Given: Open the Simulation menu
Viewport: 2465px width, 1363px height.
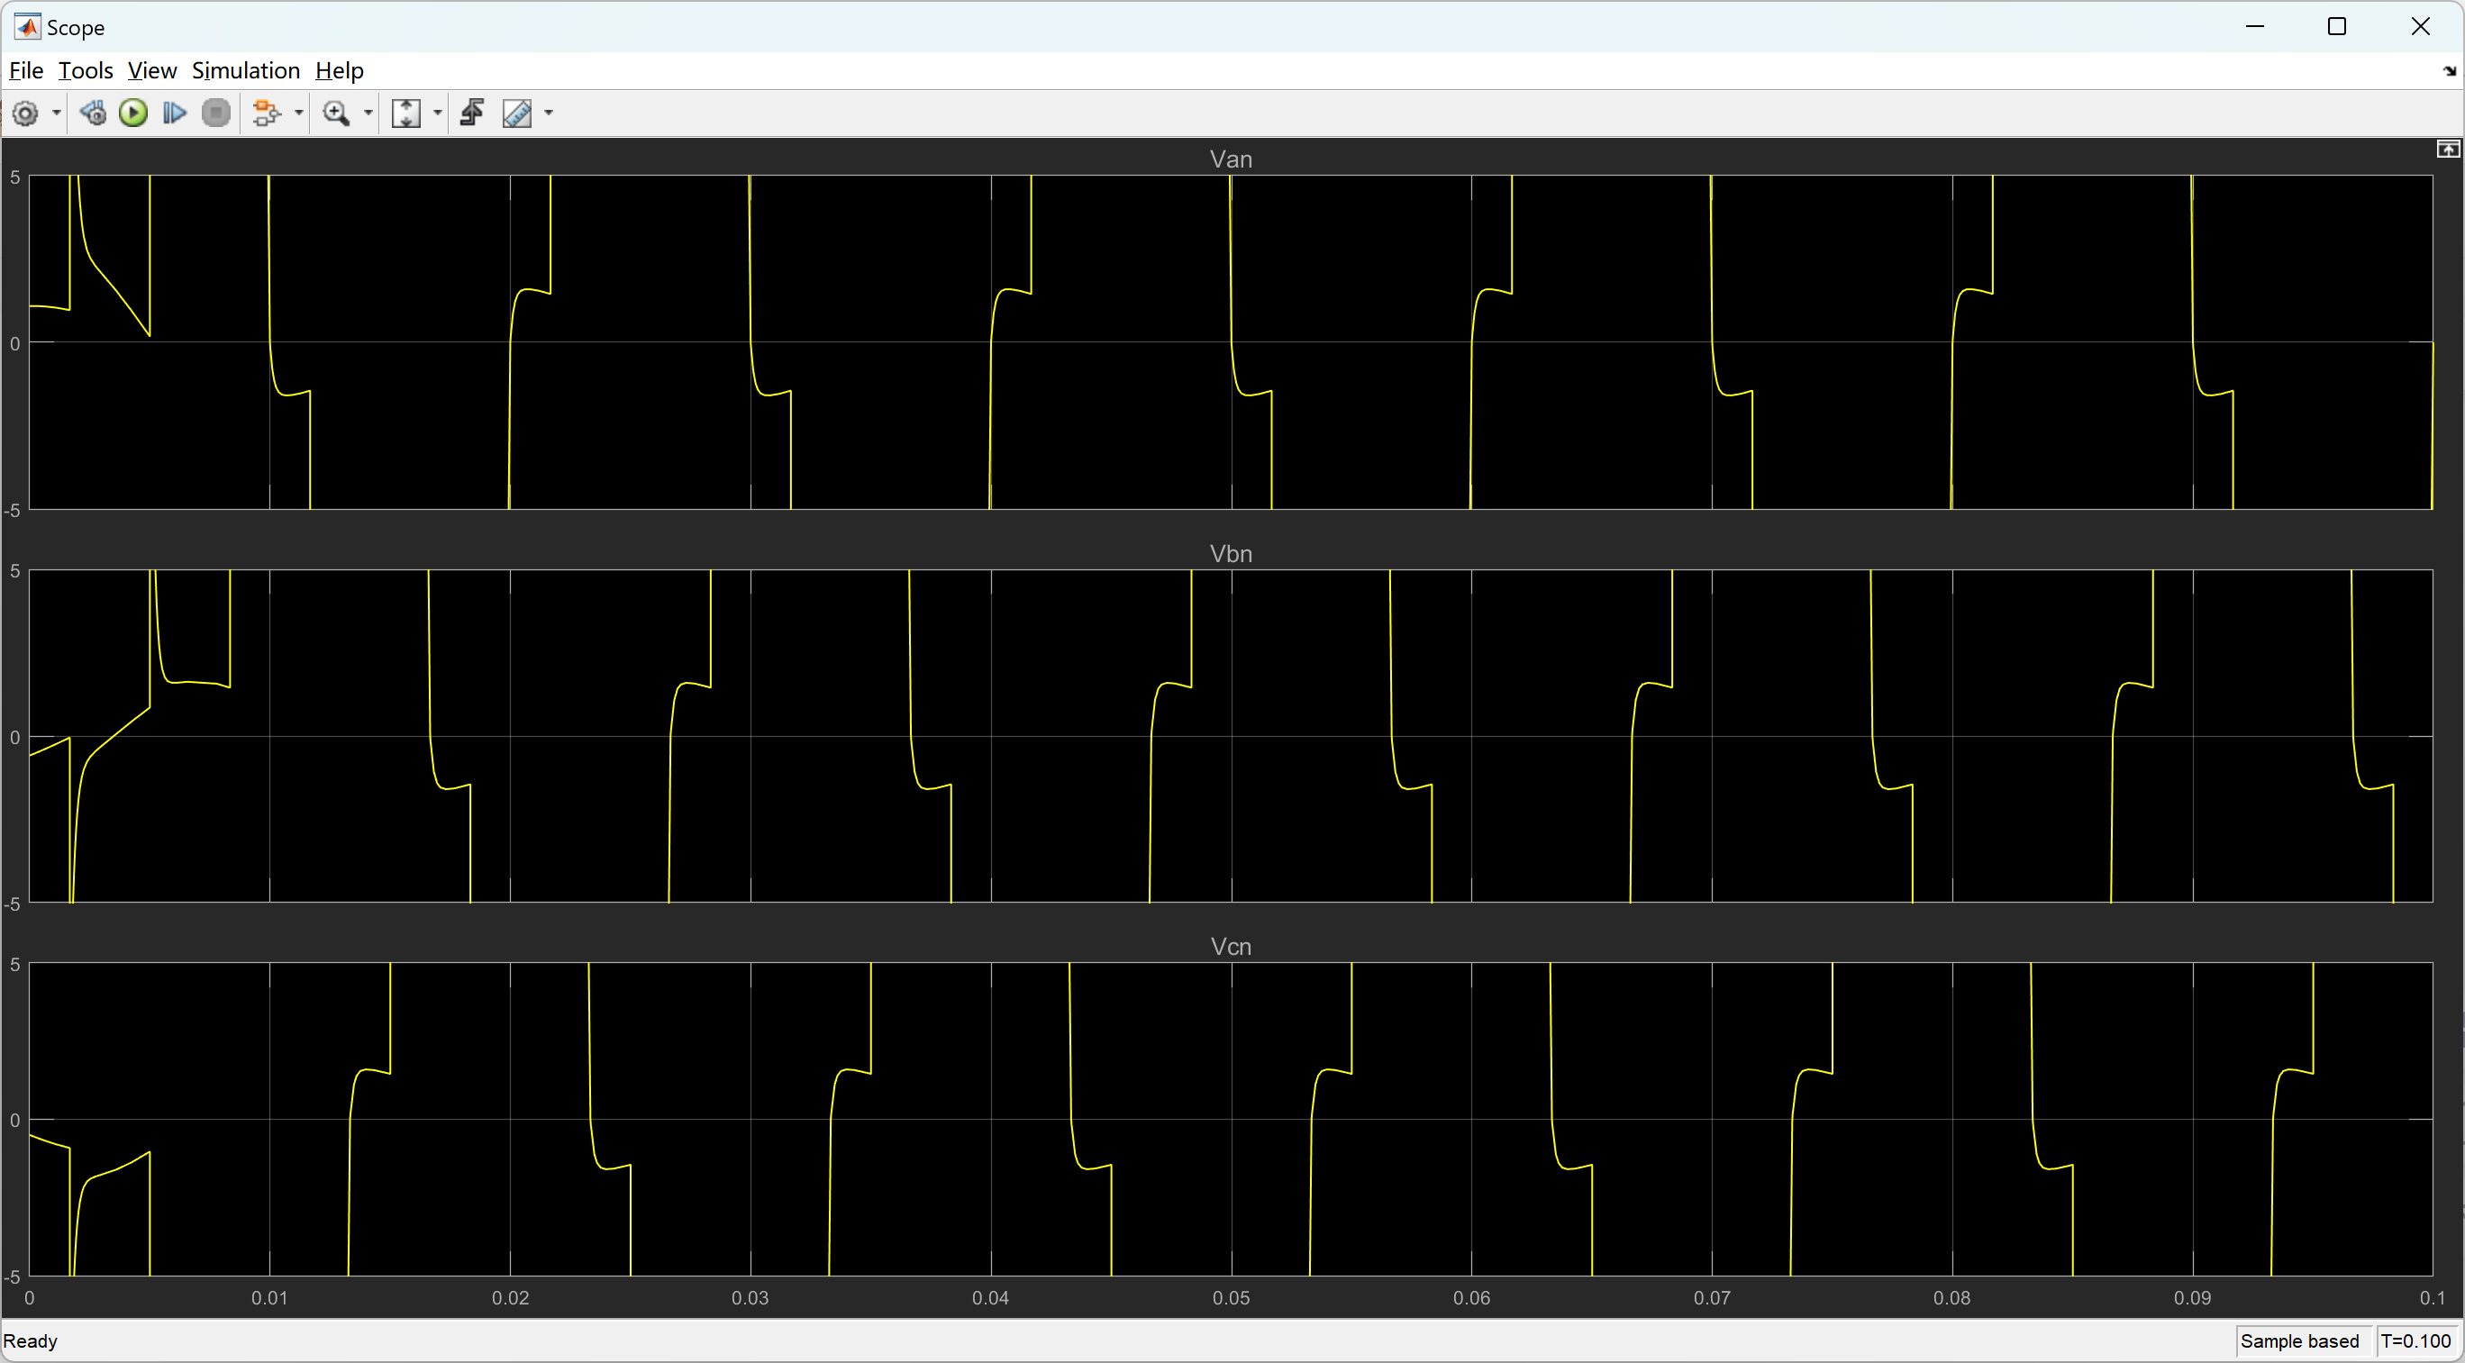Looking at the screenshot, I should click(246, 71).
